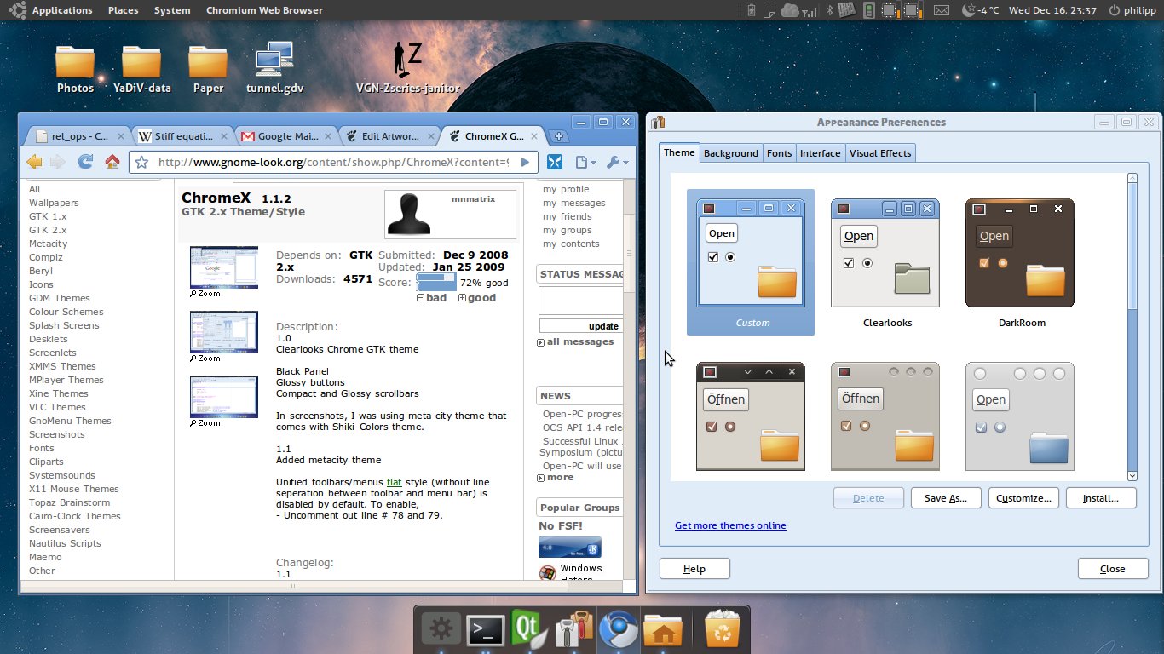Open the Paper desktop folder
The height and width of the screenshot is (654, 1164).
(208, 68)
